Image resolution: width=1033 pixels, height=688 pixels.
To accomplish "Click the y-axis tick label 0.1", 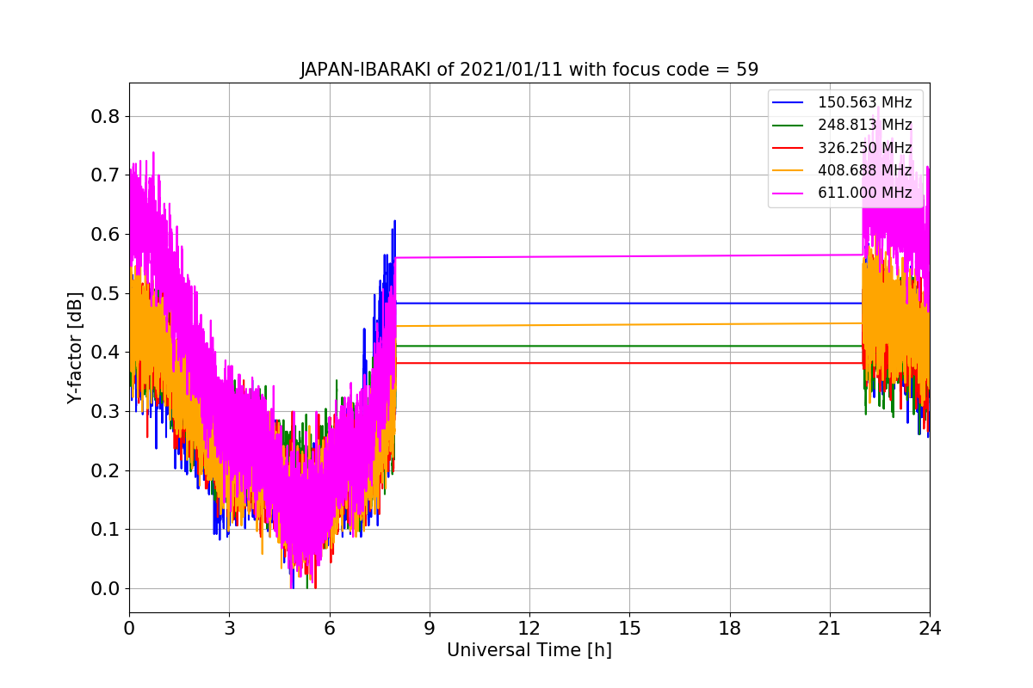I will 105,530.
